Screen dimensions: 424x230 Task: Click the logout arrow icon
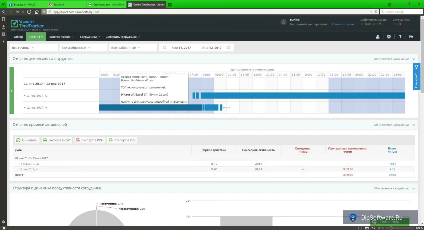click(411, 37)
